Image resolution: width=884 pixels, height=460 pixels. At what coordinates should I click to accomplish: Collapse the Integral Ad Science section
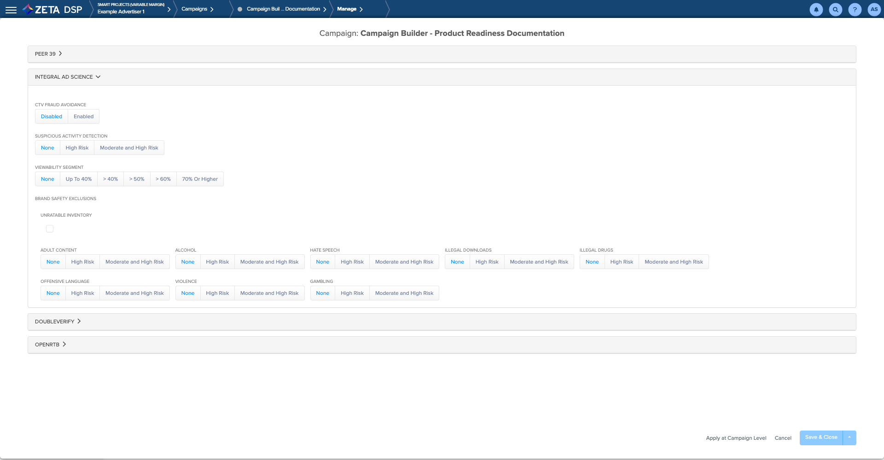67,77
